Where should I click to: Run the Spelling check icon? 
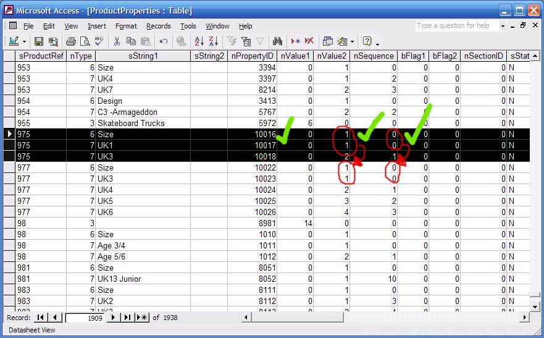pyautogui.click(x=99, y=41)
